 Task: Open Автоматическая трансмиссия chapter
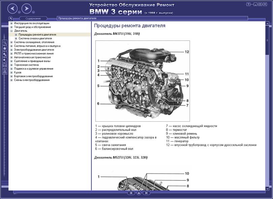coord(32,57)
